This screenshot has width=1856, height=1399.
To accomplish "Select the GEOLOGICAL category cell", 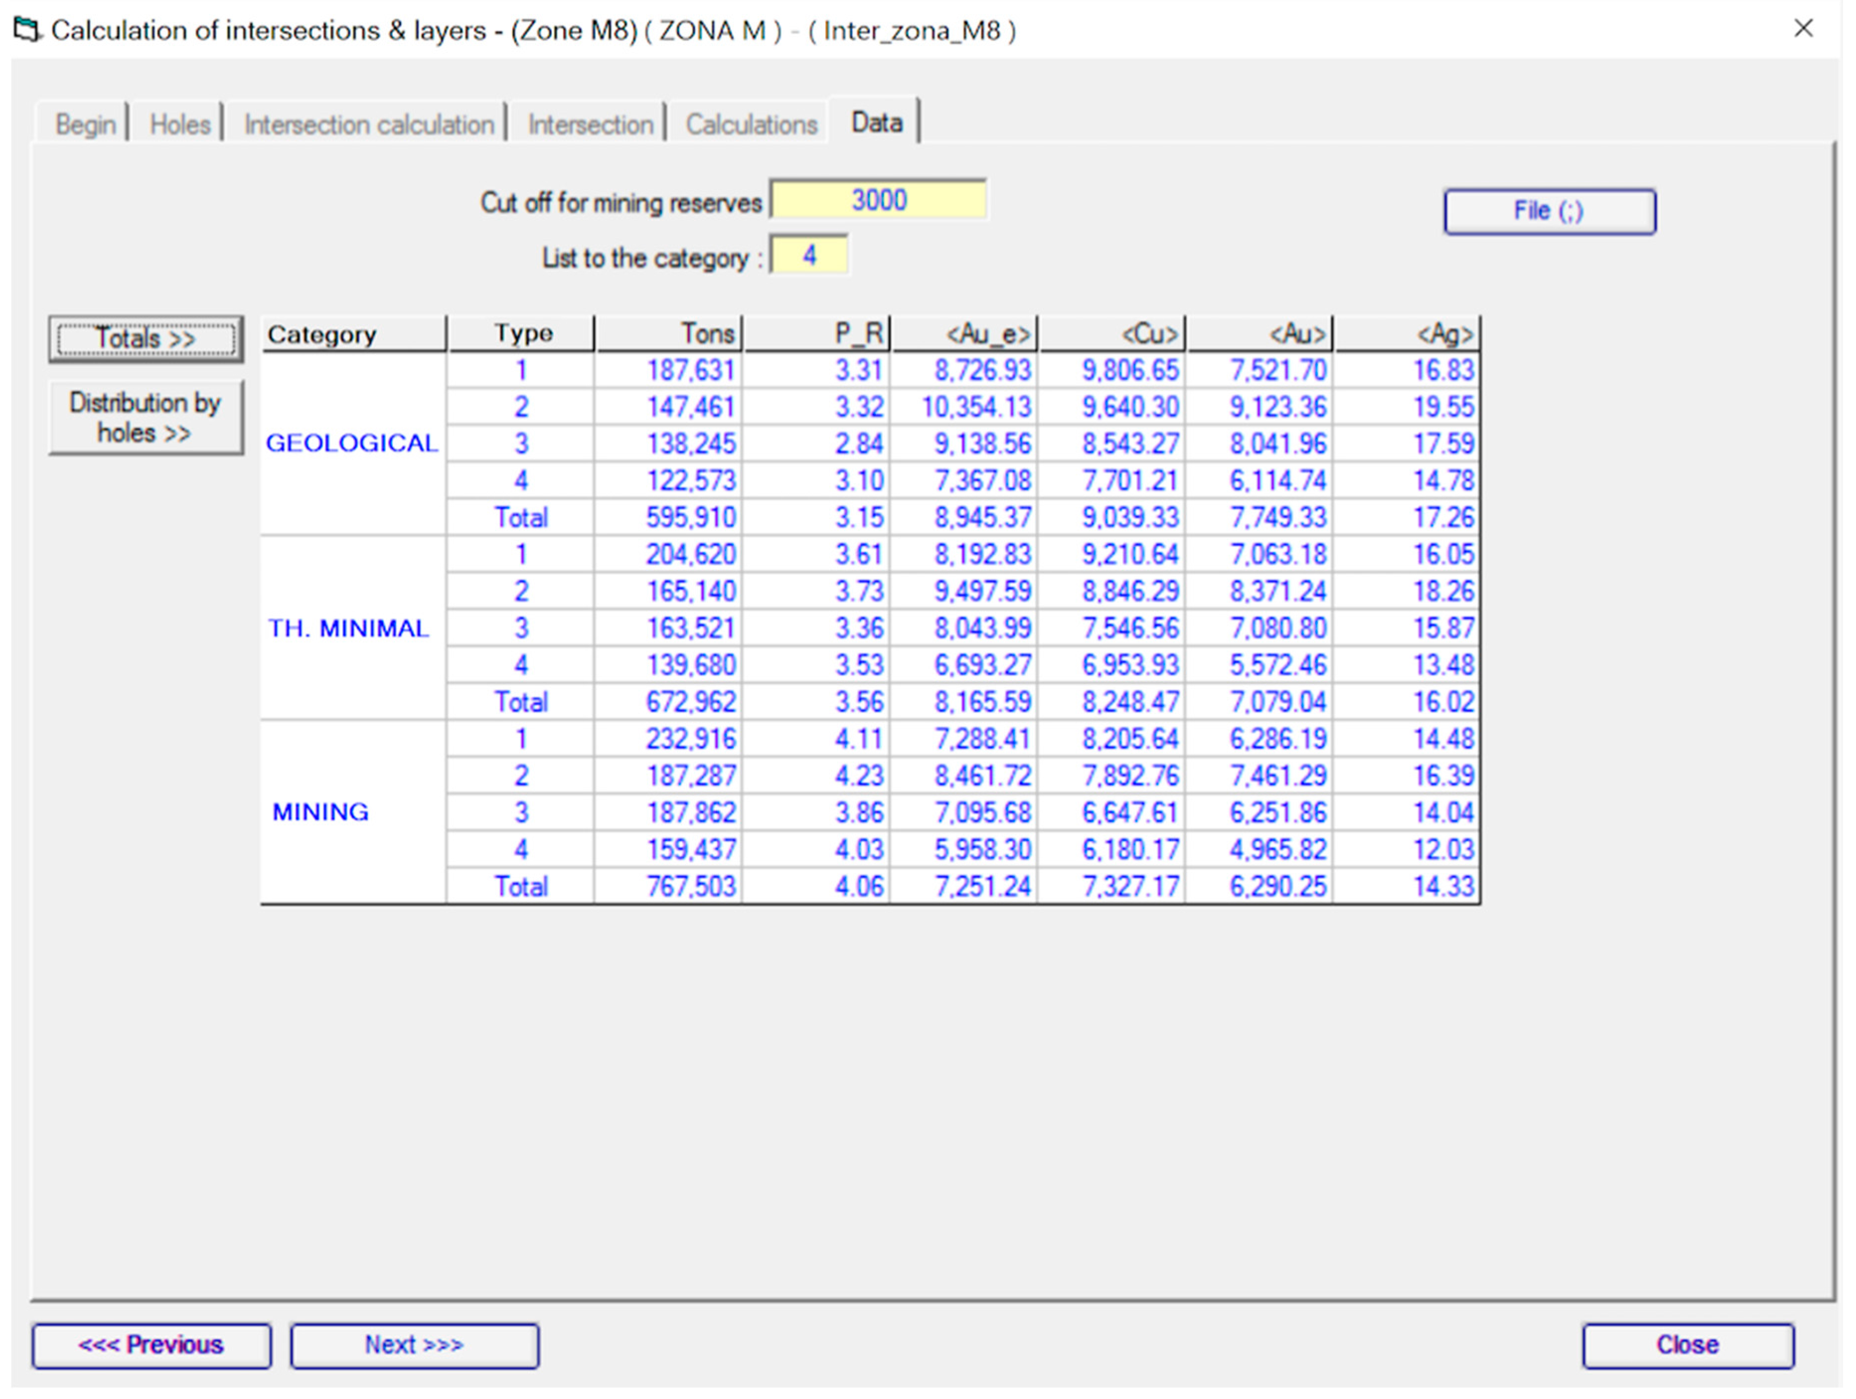I will click(352, 443).
